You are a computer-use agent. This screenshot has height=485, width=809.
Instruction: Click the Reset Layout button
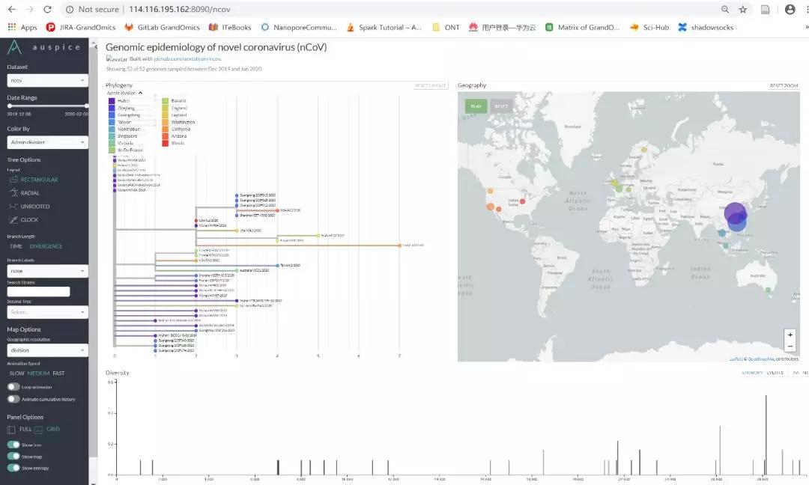pos(431,85)
